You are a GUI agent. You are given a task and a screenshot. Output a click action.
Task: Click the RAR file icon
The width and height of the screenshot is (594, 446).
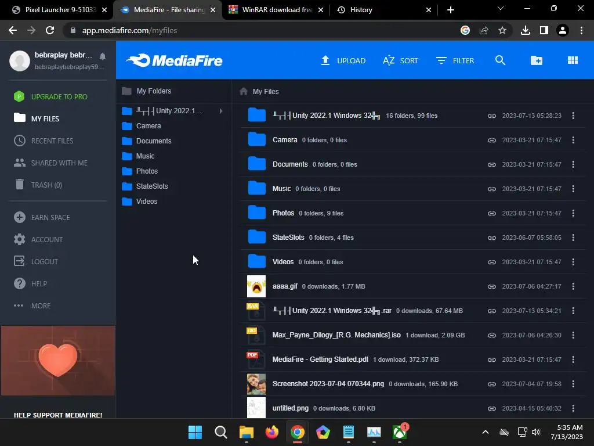pos(256,311)
